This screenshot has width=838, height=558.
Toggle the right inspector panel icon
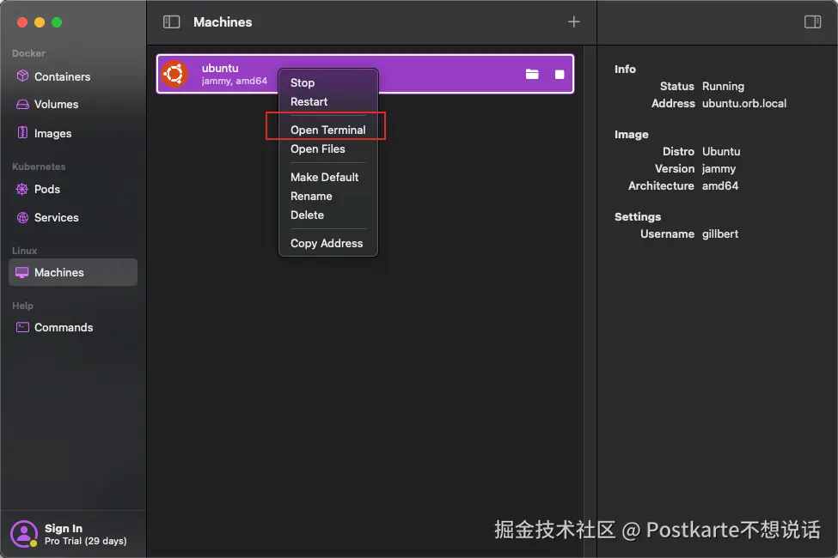point(812,22)
